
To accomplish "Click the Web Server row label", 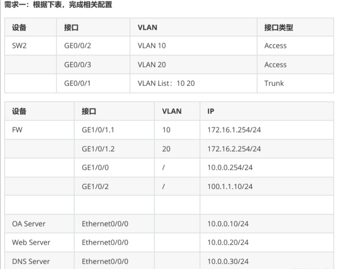I will pos(31,243).
